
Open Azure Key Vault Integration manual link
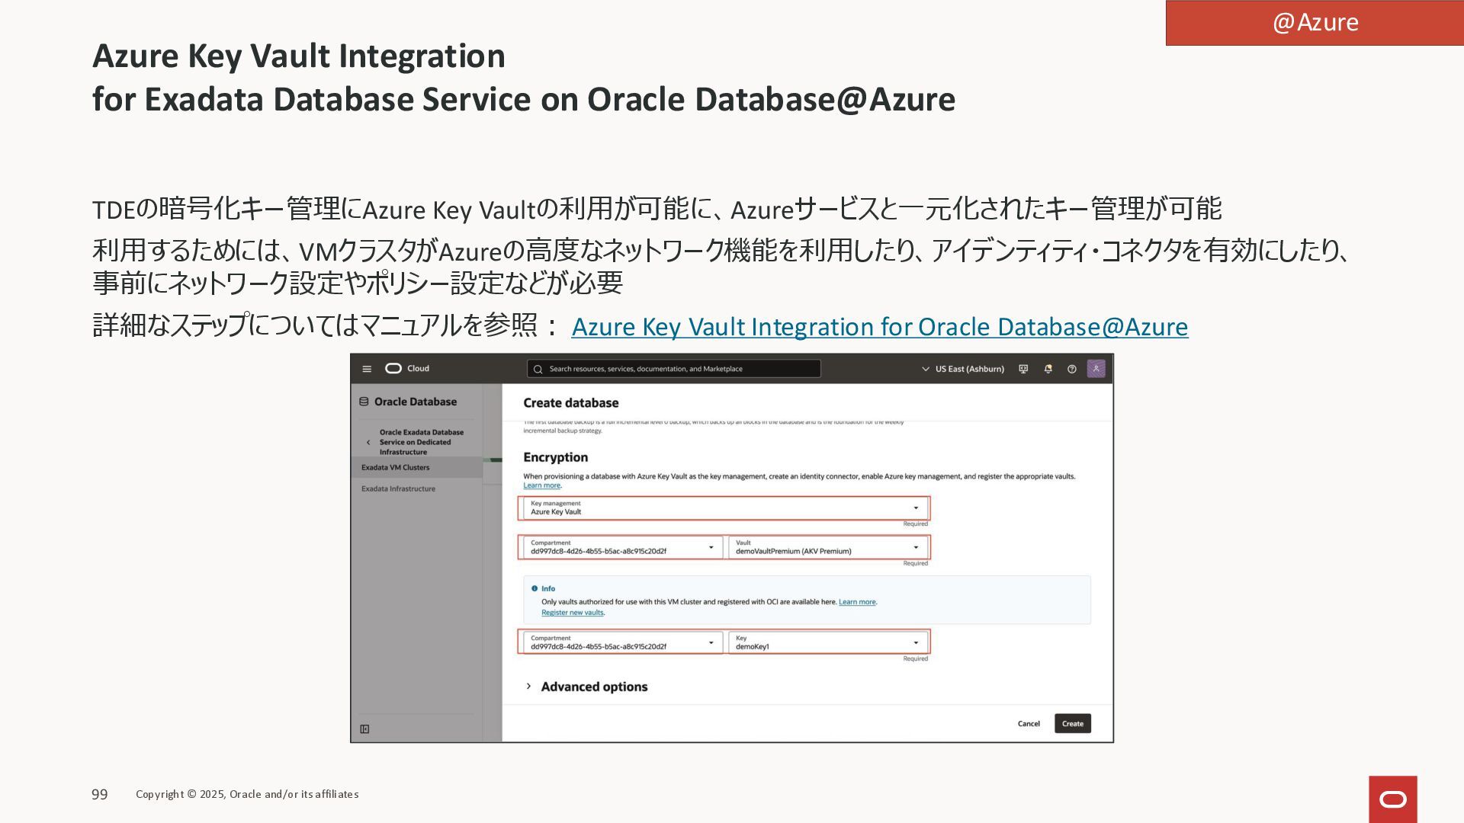pos(879,327)
